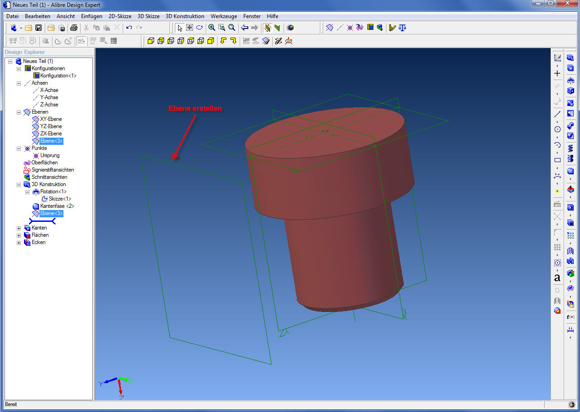Image resolution: width=580 pixels, height=412 pixels.
Task: Click the New Part icon in toolbar
Action: (x=13, y=28)
